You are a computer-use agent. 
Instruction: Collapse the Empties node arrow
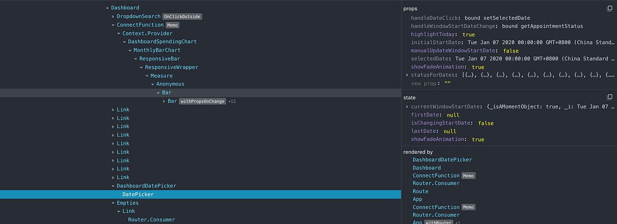click(x=113, y=203)
